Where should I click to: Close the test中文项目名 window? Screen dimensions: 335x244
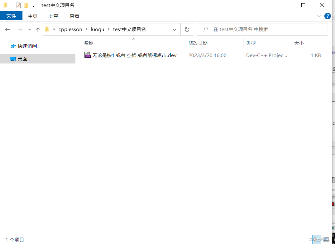[322, 5]
